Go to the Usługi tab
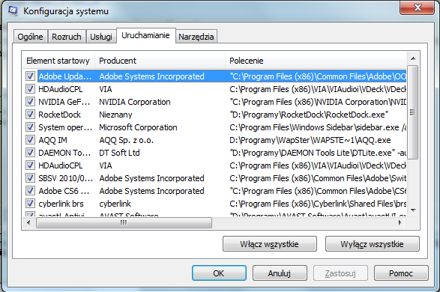The height and width of the screenshot is (292, 440). pyautogui.click(x=101, y=37)
